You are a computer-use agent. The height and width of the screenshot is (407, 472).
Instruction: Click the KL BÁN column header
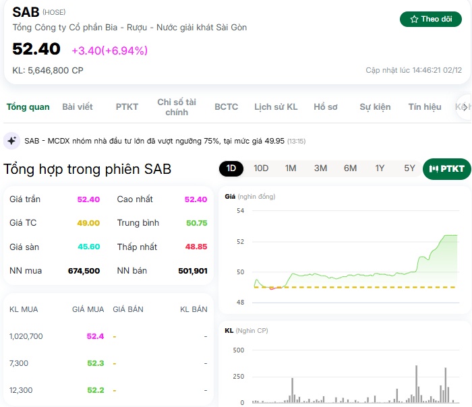point(194,309)
